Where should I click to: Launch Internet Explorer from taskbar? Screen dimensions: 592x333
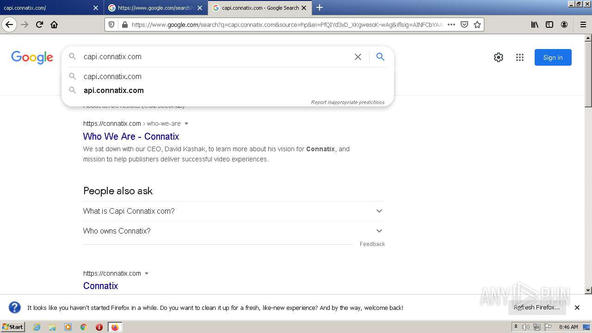(37, 327)
